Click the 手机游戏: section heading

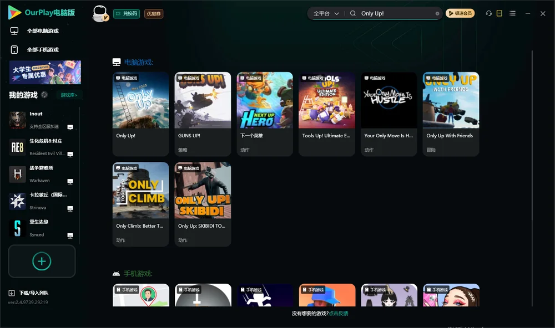click(x=138, y=274)
